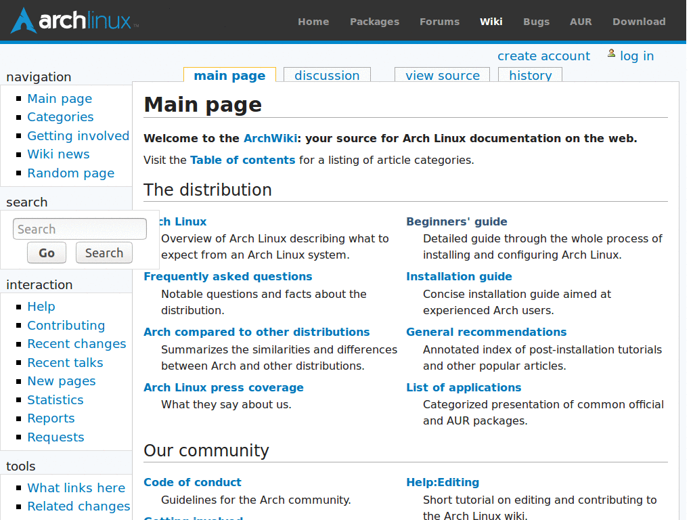Switch to the discussion tab
This screenshot has height=520, width=693.
point(327,75)
